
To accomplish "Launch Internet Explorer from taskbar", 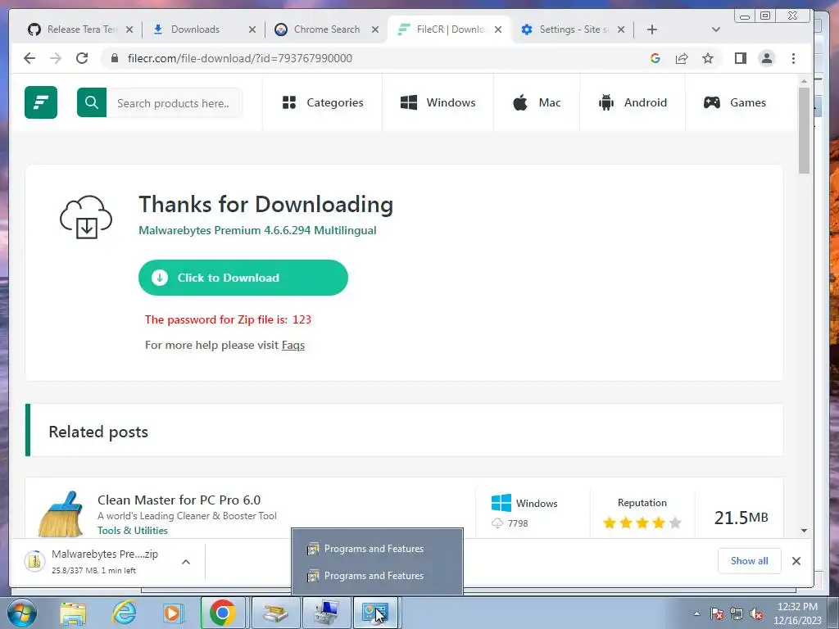I will [x=124, y=613].
